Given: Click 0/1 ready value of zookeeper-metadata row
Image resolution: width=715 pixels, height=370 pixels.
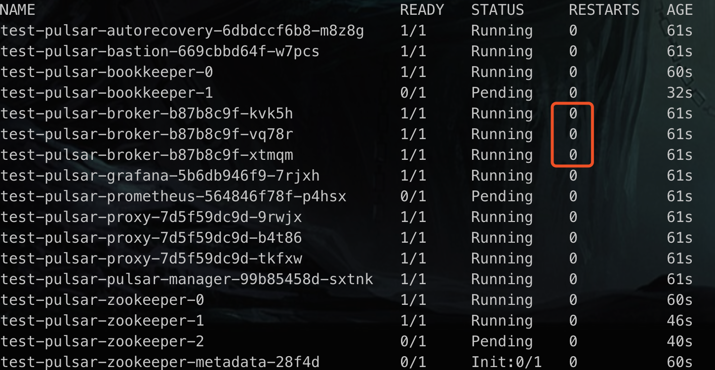Looking at the screenshot, I should (x=413, y=363).
